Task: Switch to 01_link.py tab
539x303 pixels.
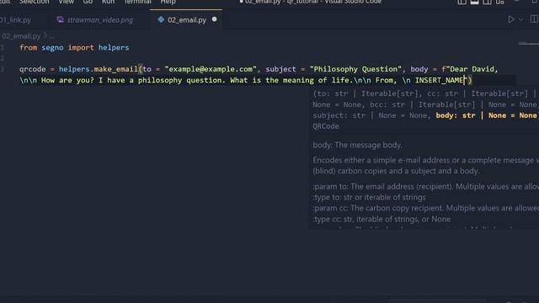Action: [x=15, y=20]
